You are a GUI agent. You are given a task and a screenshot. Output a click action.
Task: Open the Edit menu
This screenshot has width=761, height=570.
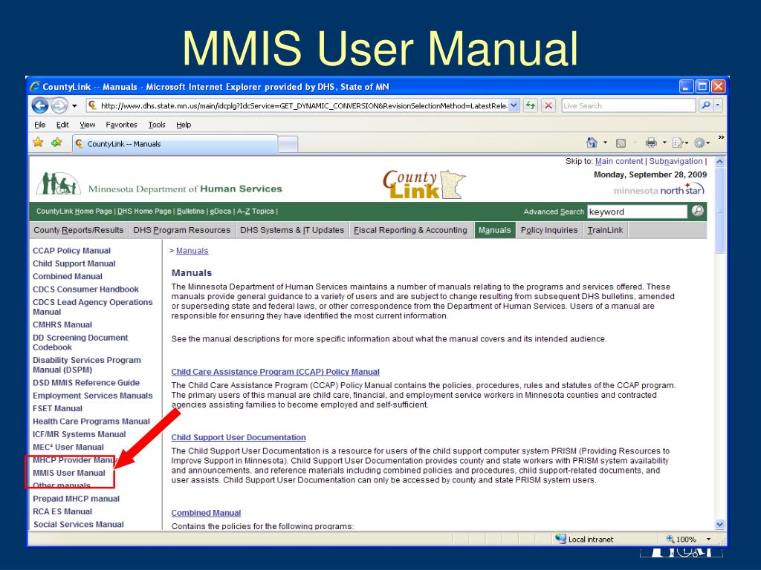[x=62, y=125]
